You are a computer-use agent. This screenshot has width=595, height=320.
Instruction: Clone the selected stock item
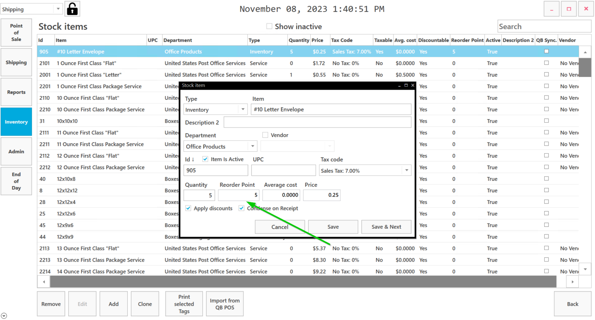coord(145,304)
